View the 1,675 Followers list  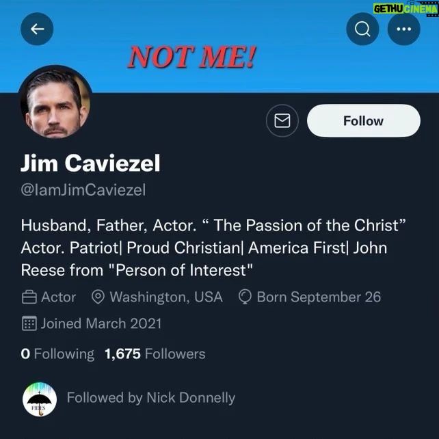point(155,354)
